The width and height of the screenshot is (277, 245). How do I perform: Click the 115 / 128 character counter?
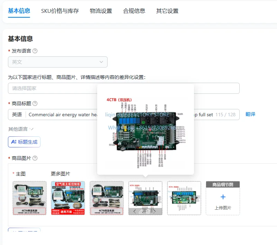(225, 115)
